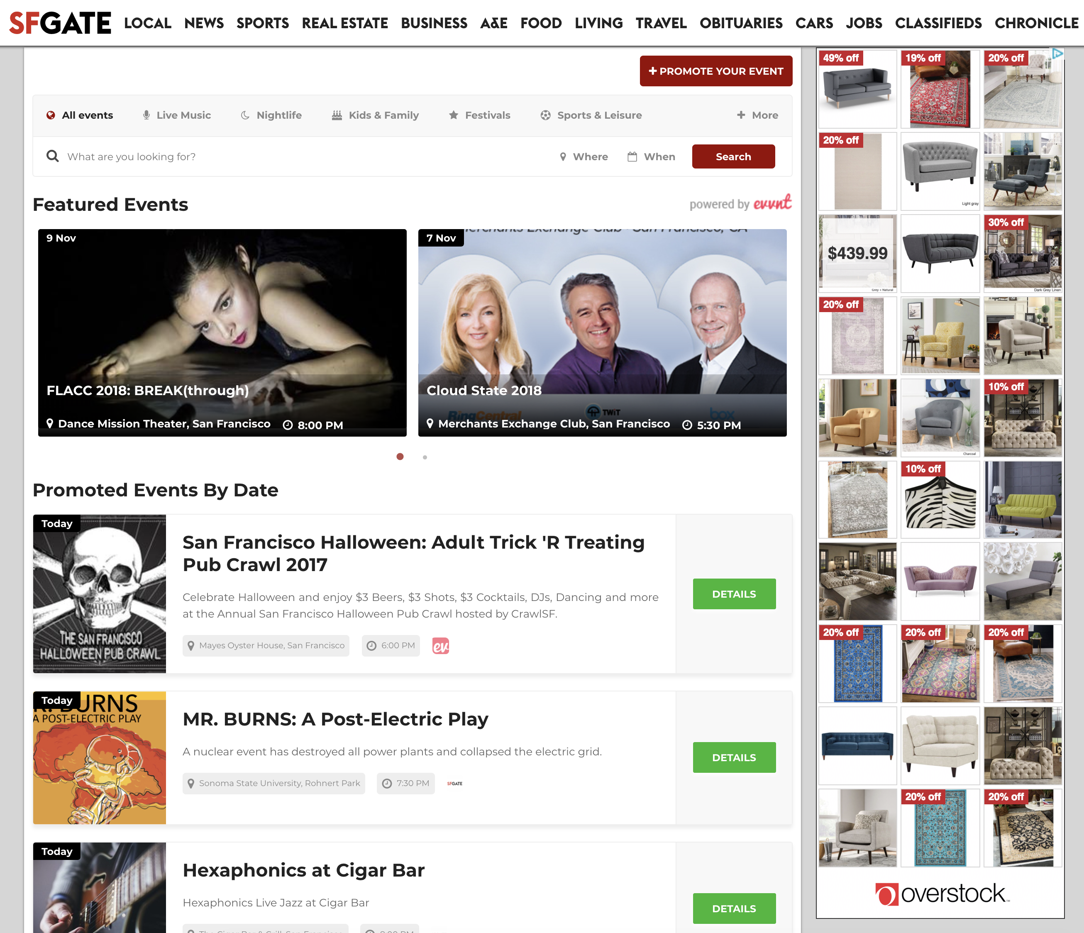1084x933 pixels.
Task: Open the A&E navigation menu
Action: point(494,23)
